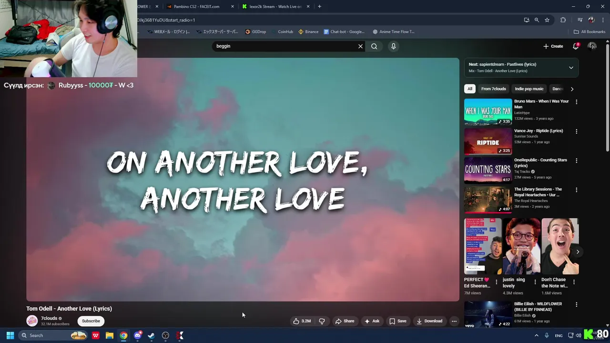Open the All Bookmarks folder
The width and height of the screenshot is (610, 343).
point(590,32)
